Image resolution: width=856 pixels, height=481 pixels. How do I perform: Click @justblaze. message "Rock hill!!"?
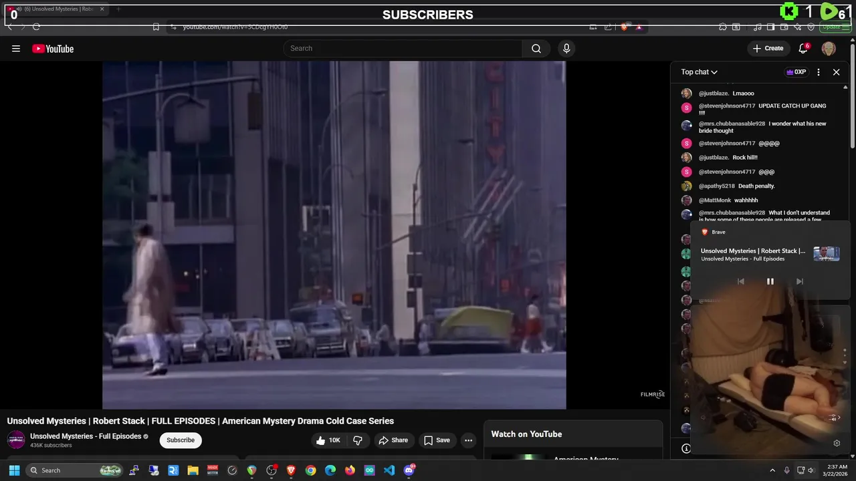point(745,157)
